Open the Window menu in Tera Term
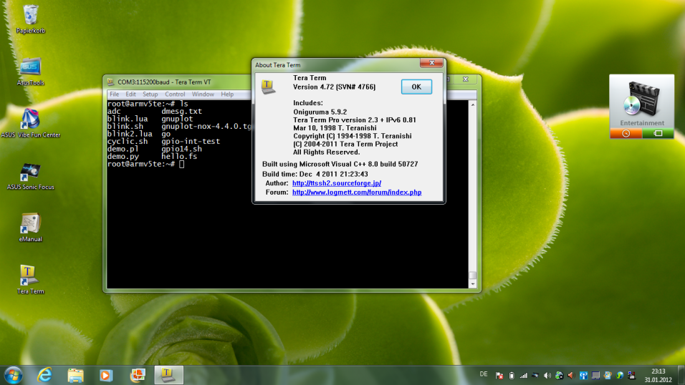Screen dimensions: 685x385 pos(203,94)
